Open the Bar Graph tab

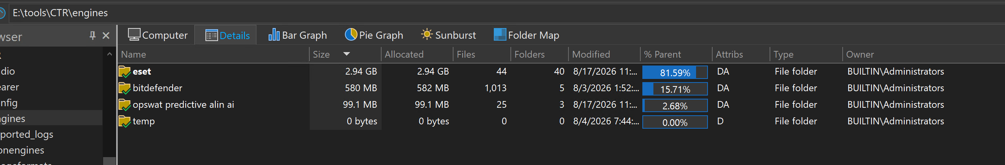[297, 35]
